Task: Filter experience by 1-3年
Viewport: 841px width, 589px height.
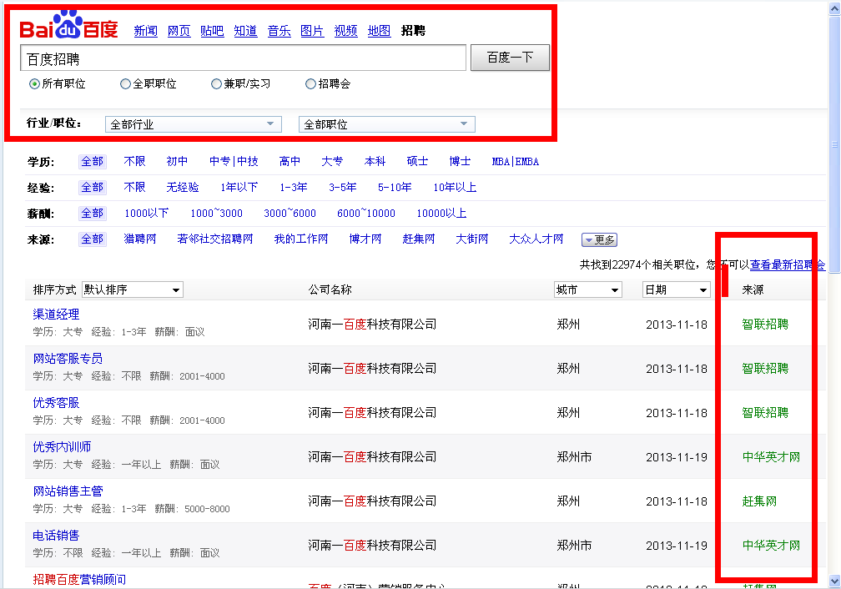Action: coord(294,187)
